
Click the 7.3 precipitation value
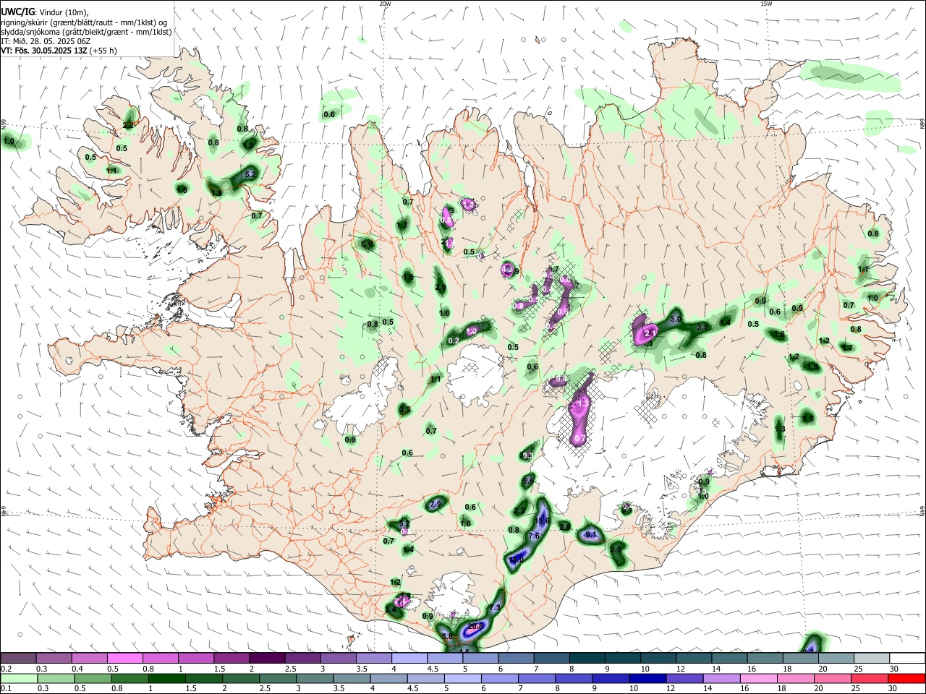(495, 608)
